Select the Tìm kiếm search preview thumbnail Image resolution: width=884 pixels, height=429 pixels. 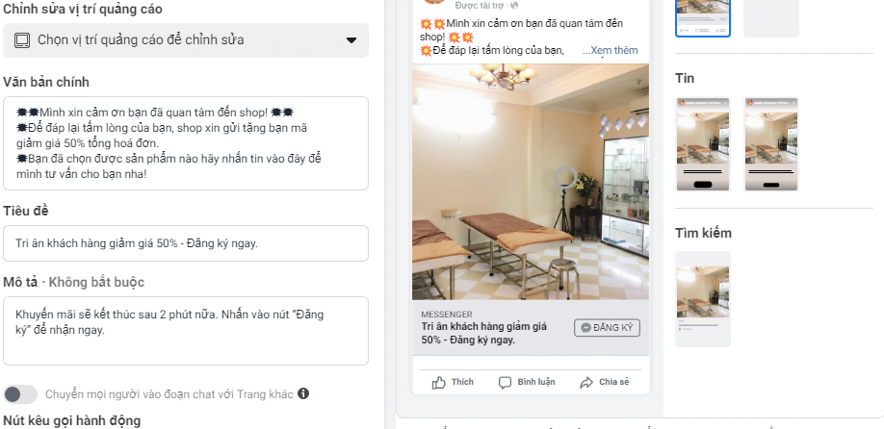pyautogui.click(x=703, y=299)
